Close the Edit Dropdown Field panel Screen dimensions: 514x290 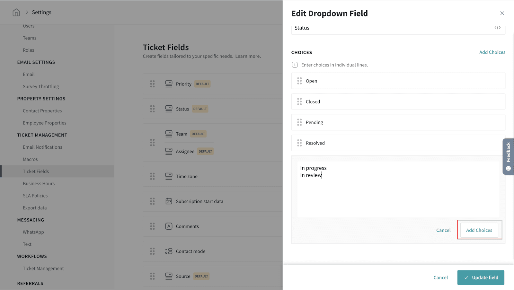pos(502,13)
